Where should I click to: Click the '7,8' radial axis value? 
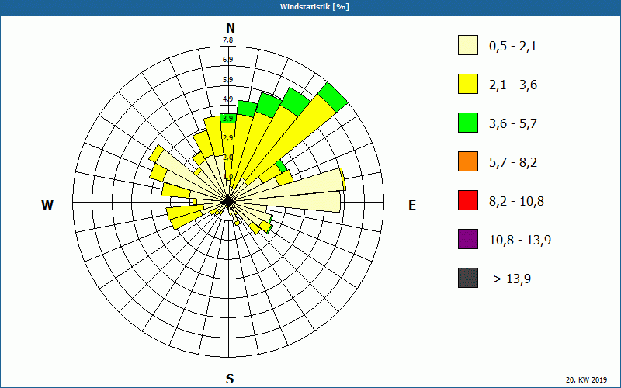[x=228, y=40]
